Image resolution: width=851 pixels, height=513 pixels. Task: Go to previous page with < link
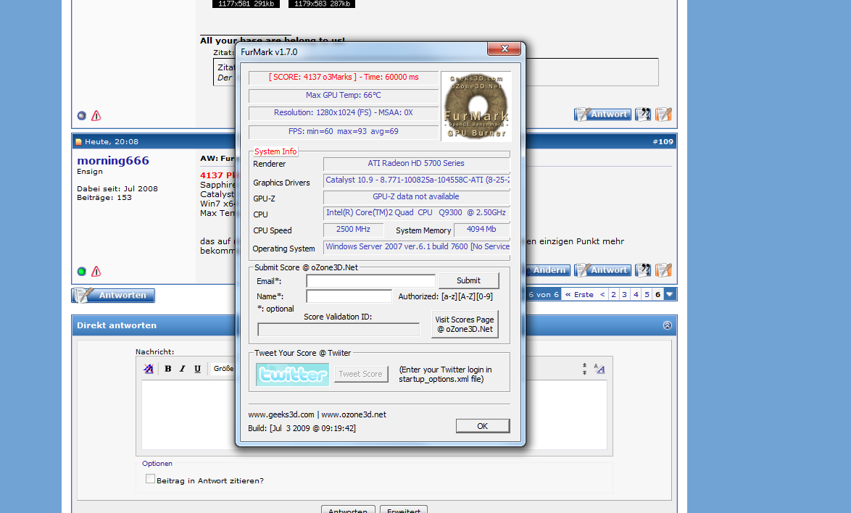[602, 294]
